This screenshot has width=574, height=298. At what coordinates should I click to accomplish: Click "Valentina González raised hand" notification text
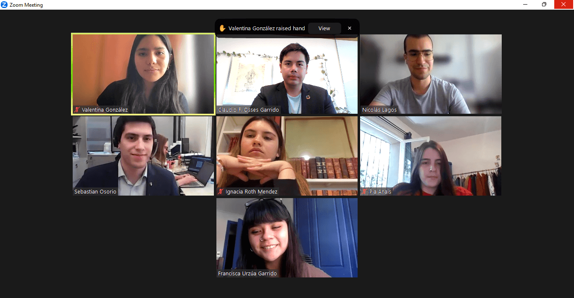(x=267, y=29)
